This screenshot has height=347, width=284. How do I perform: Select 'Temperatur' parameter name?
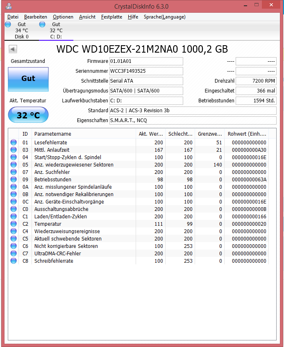[48, 224]
